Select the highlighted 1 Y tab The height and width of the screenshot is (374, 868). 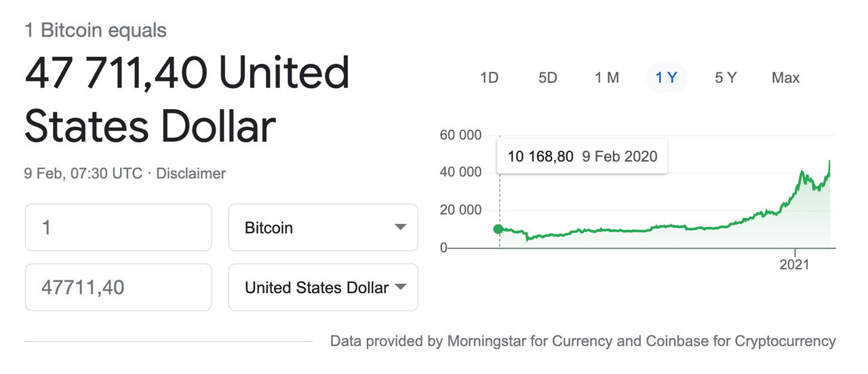point(667,78)
